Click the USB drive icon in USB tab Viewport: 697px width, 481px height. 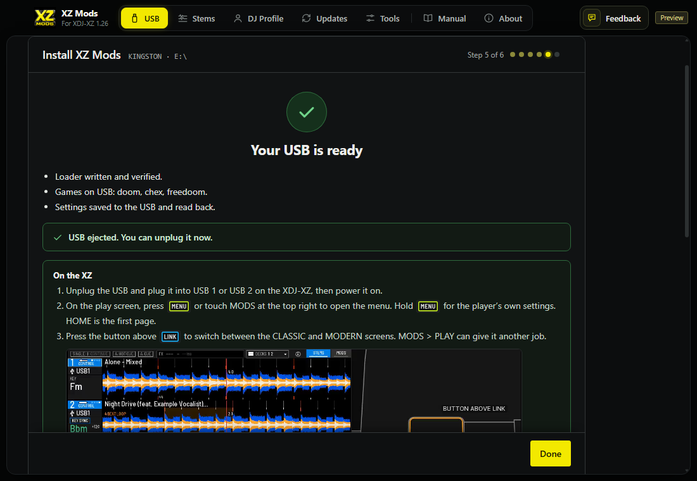click(134, 18)
